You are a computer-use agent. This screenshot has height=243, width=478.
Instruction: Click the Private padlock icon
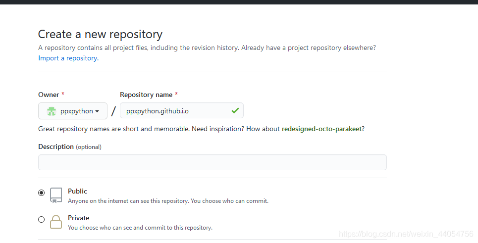[56, 222]
